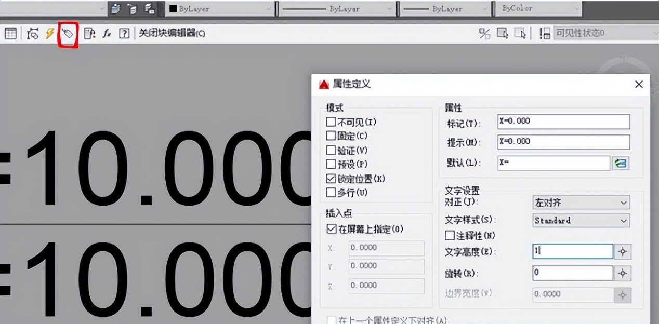Click the pick height button next to 文字高度
This screenshot has width=659, height=324.
point(622,252)
